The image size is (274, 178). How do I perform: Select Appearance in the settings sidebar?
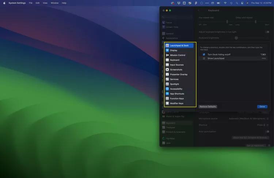[x=177, y=38]
